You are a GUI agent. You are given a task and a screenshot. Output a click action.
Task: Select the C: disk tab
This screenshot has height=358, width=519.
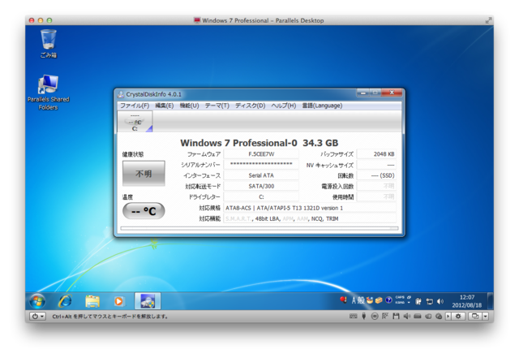click(x=135, y=122)
